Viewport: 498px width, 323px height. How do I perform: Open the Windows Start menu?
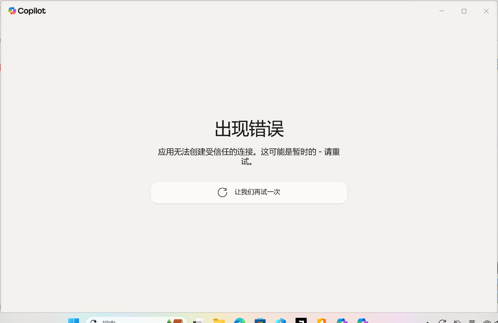coord(73,321)
